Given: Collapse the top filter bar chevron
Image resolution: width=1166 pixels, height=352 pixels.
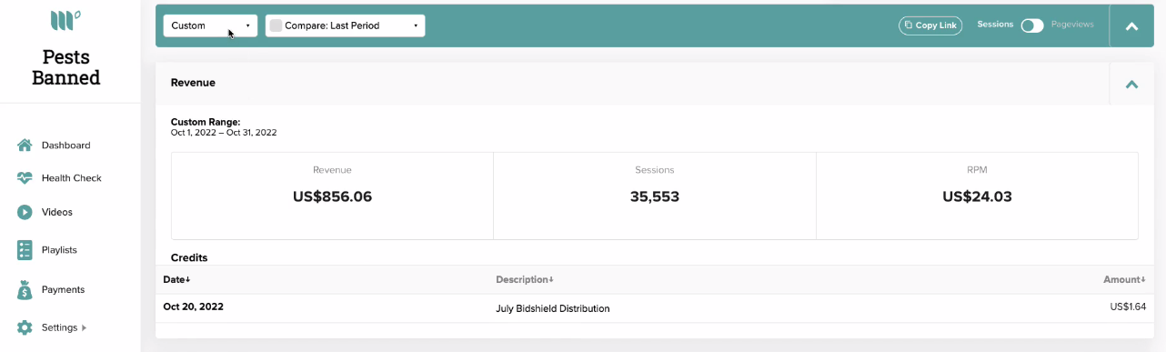Looking at the screenshot, I should pyautogui.click(x=1132, y=26).
